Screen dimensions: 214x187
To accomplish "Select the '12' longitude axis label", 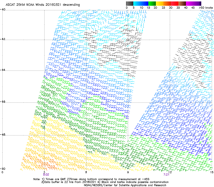I will coord(170,172).
